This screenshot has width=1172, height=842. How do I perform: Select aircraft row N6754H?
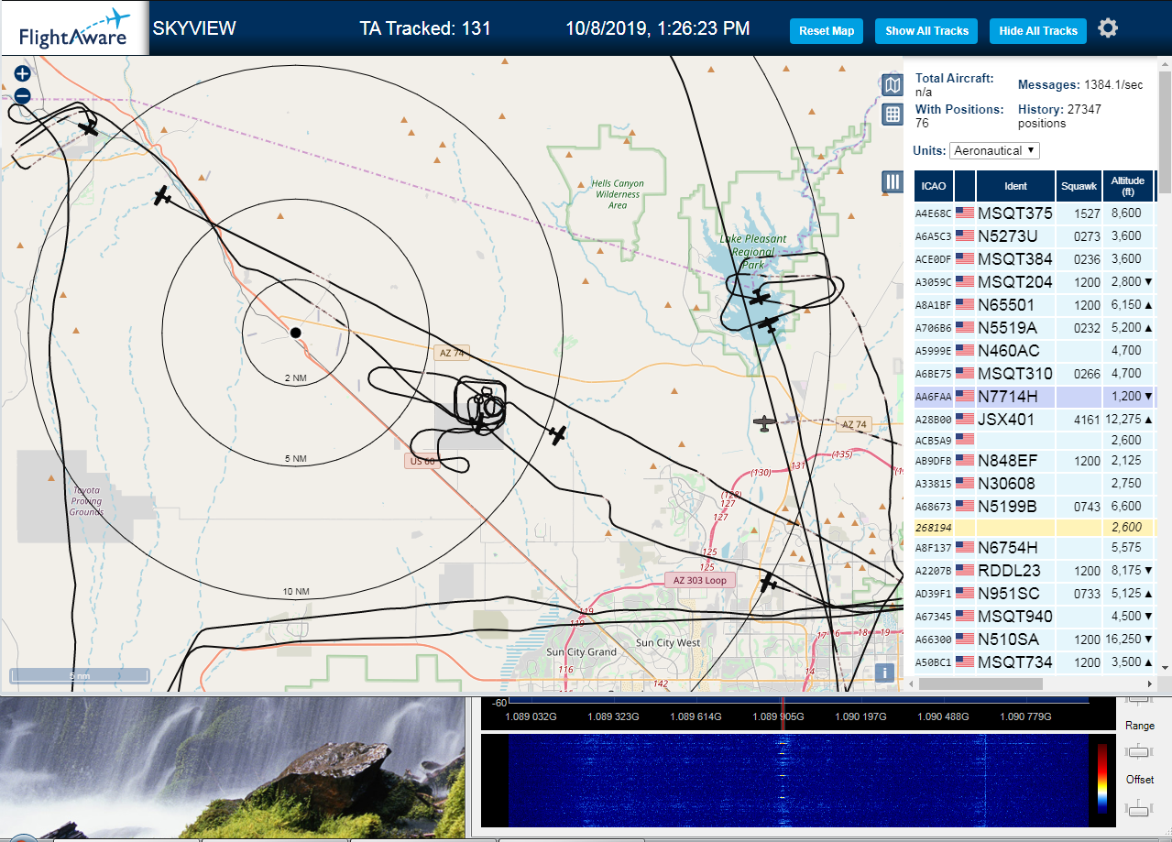1035,548
